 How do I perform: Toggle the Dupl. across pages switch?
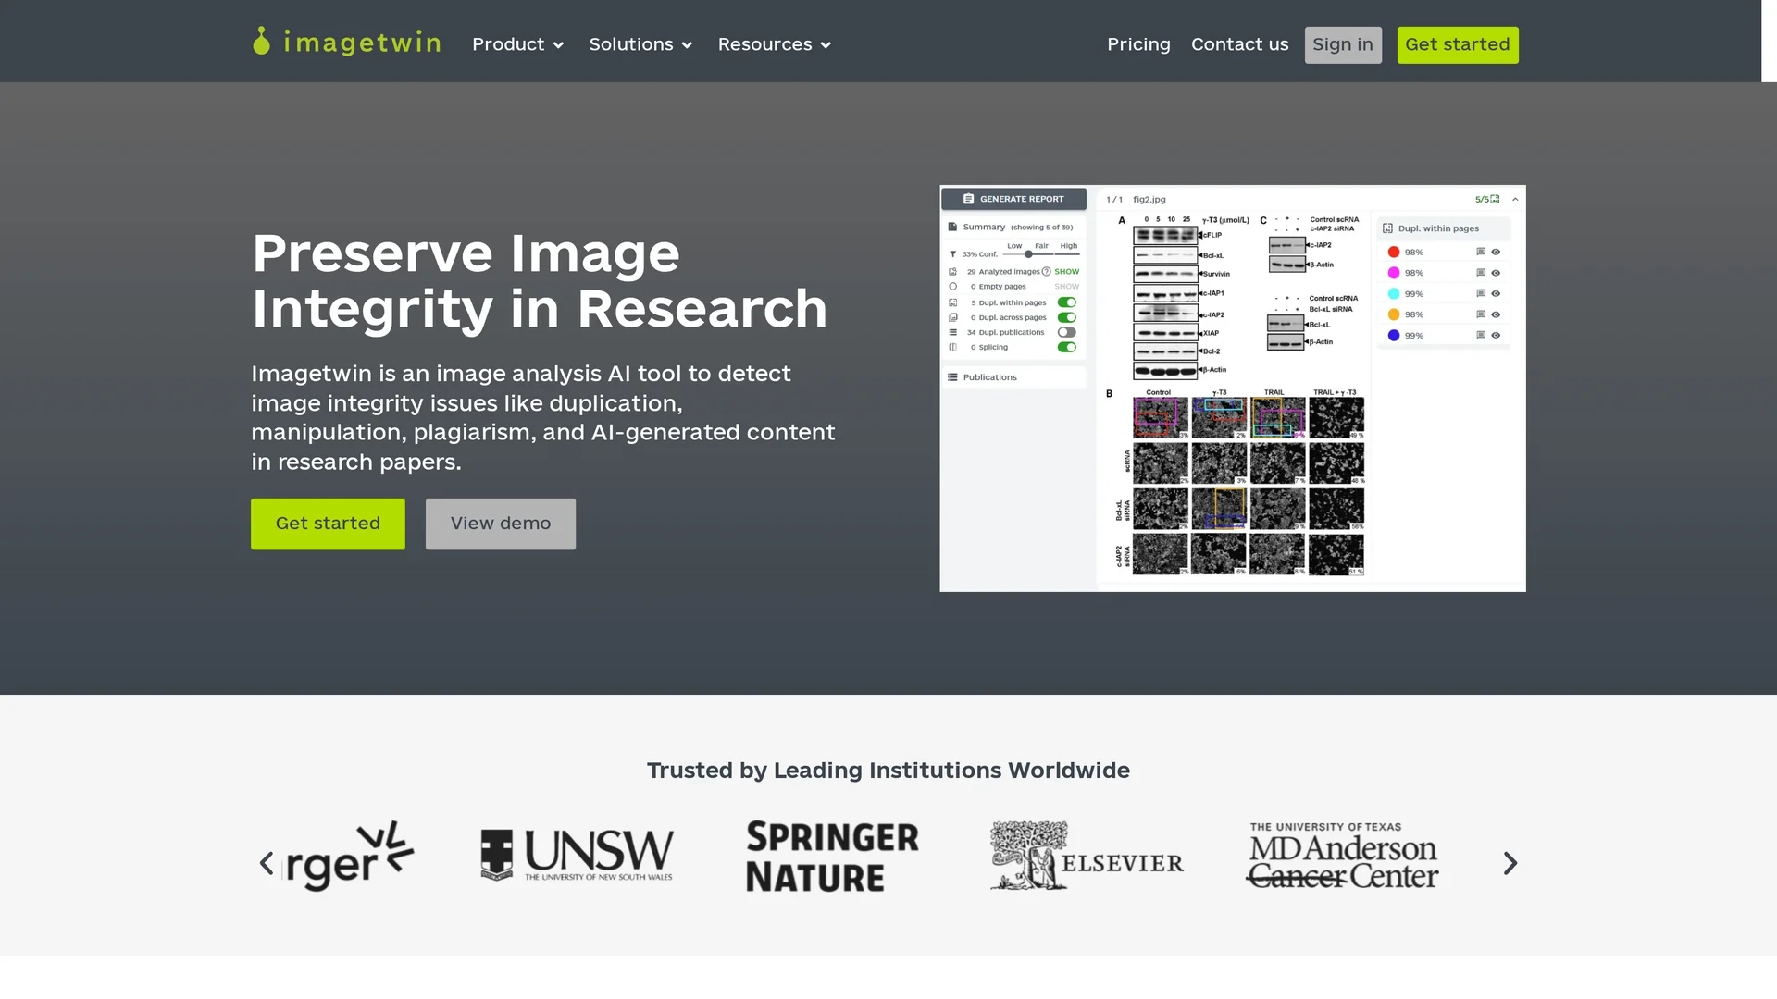pos(1067,317)
